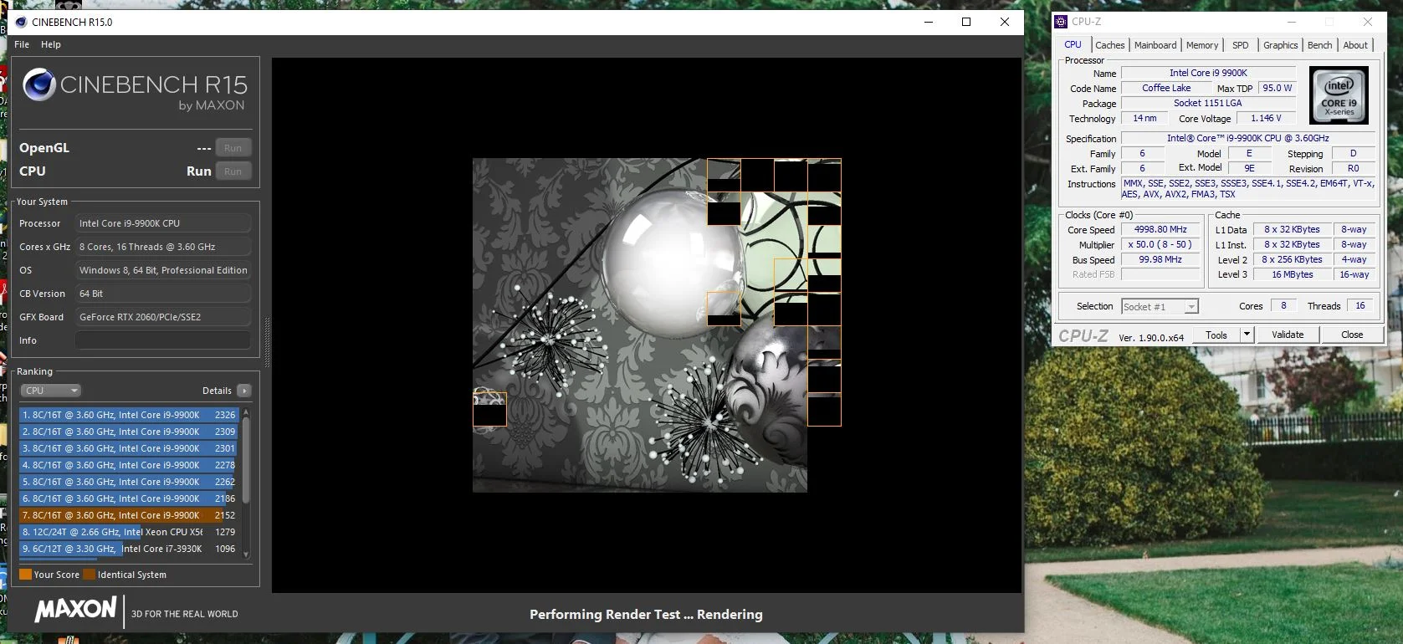Screen dimensions: 1403x644
Task: Click the Intel Core i9 X-series badge
Action: point(1339,95)
